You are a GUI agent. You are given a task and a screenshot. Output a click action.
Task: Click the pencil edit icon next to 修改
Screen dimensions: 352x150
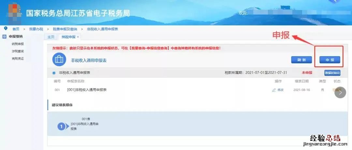(274, 90)
